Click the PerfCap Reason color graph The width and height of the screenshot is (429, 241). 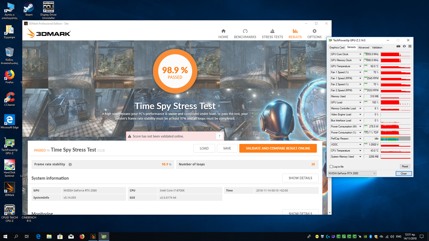(x=395, y=139)
